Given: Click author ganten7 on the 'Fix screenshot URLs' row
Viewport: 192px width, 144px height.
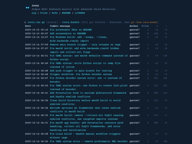Looking at the screenshot, I should pos(134,30).
